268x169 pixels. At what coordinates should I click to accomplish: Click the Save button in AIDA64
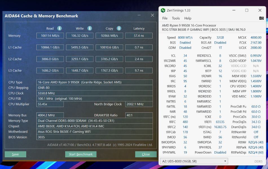coord(16,154)
